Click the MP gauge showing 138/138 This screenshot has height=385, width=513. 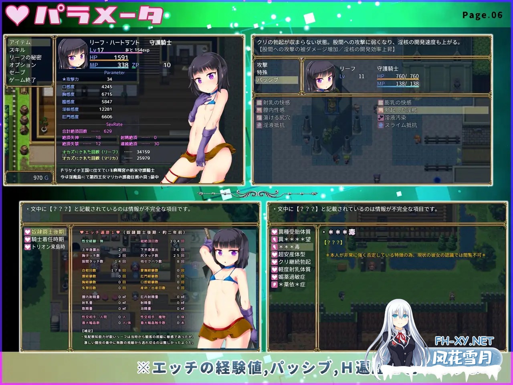(x=398, y=84)
